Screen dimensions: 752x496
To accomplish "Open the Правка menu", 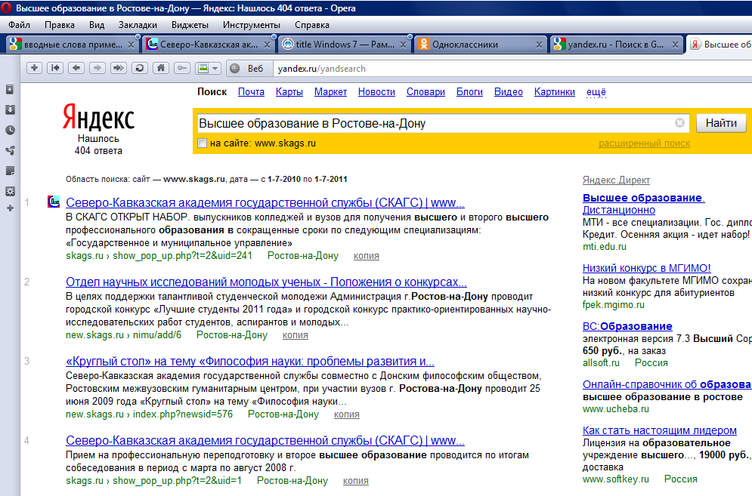I will point(60,25).
